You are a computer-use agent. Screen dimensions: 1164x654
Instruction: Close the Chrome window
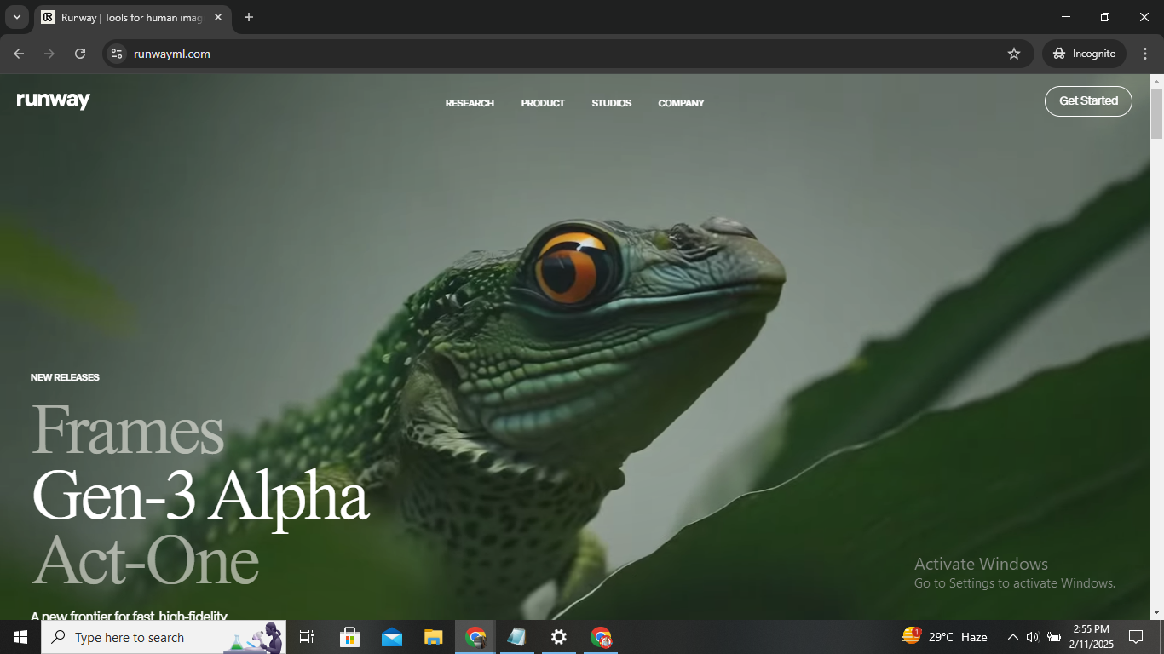point(1144,17)
